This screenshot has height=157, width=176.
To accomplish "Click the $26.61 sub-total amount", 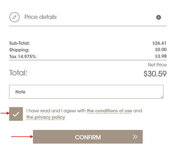I will tap(160, 43).
